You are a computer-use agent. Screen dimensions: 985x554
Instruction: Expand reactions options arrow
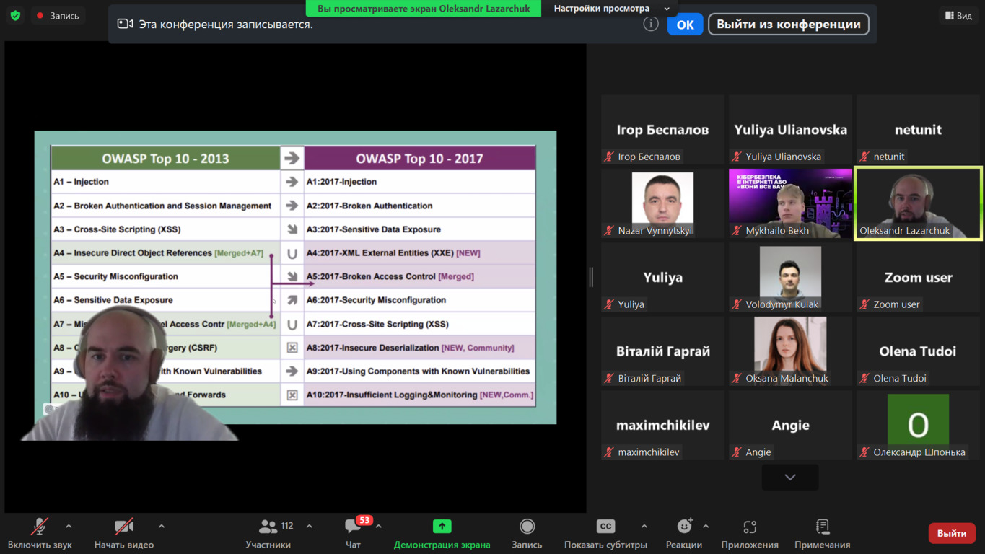(706, 527)
